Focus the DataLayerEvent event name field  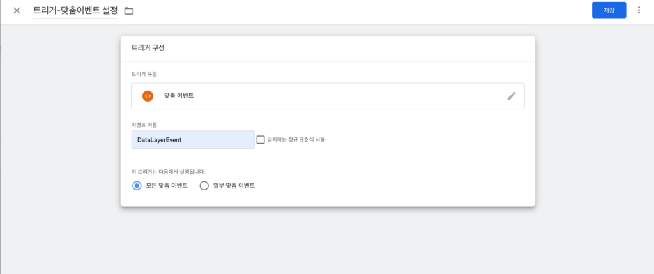point(193,140)
